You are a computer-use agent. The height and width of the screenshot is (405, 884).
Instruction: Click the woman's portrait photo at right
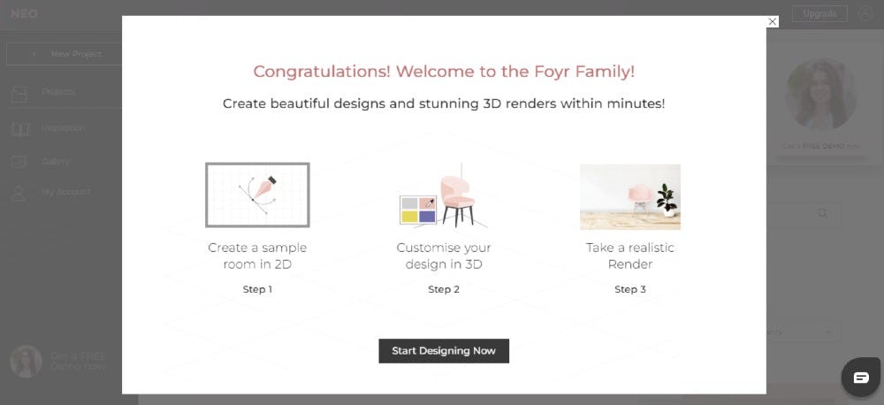pos(819,96)
